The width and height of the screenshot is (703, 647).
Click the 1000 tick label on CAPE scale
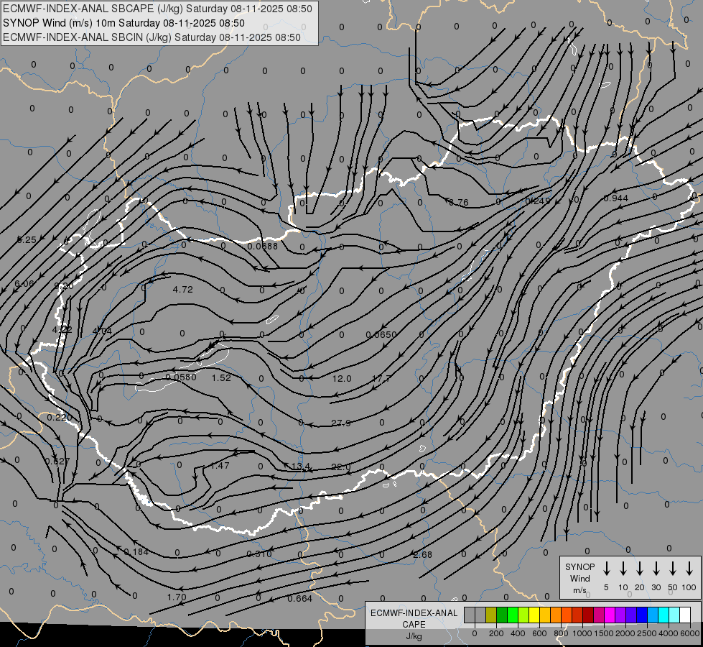click(x=582, y=633)
